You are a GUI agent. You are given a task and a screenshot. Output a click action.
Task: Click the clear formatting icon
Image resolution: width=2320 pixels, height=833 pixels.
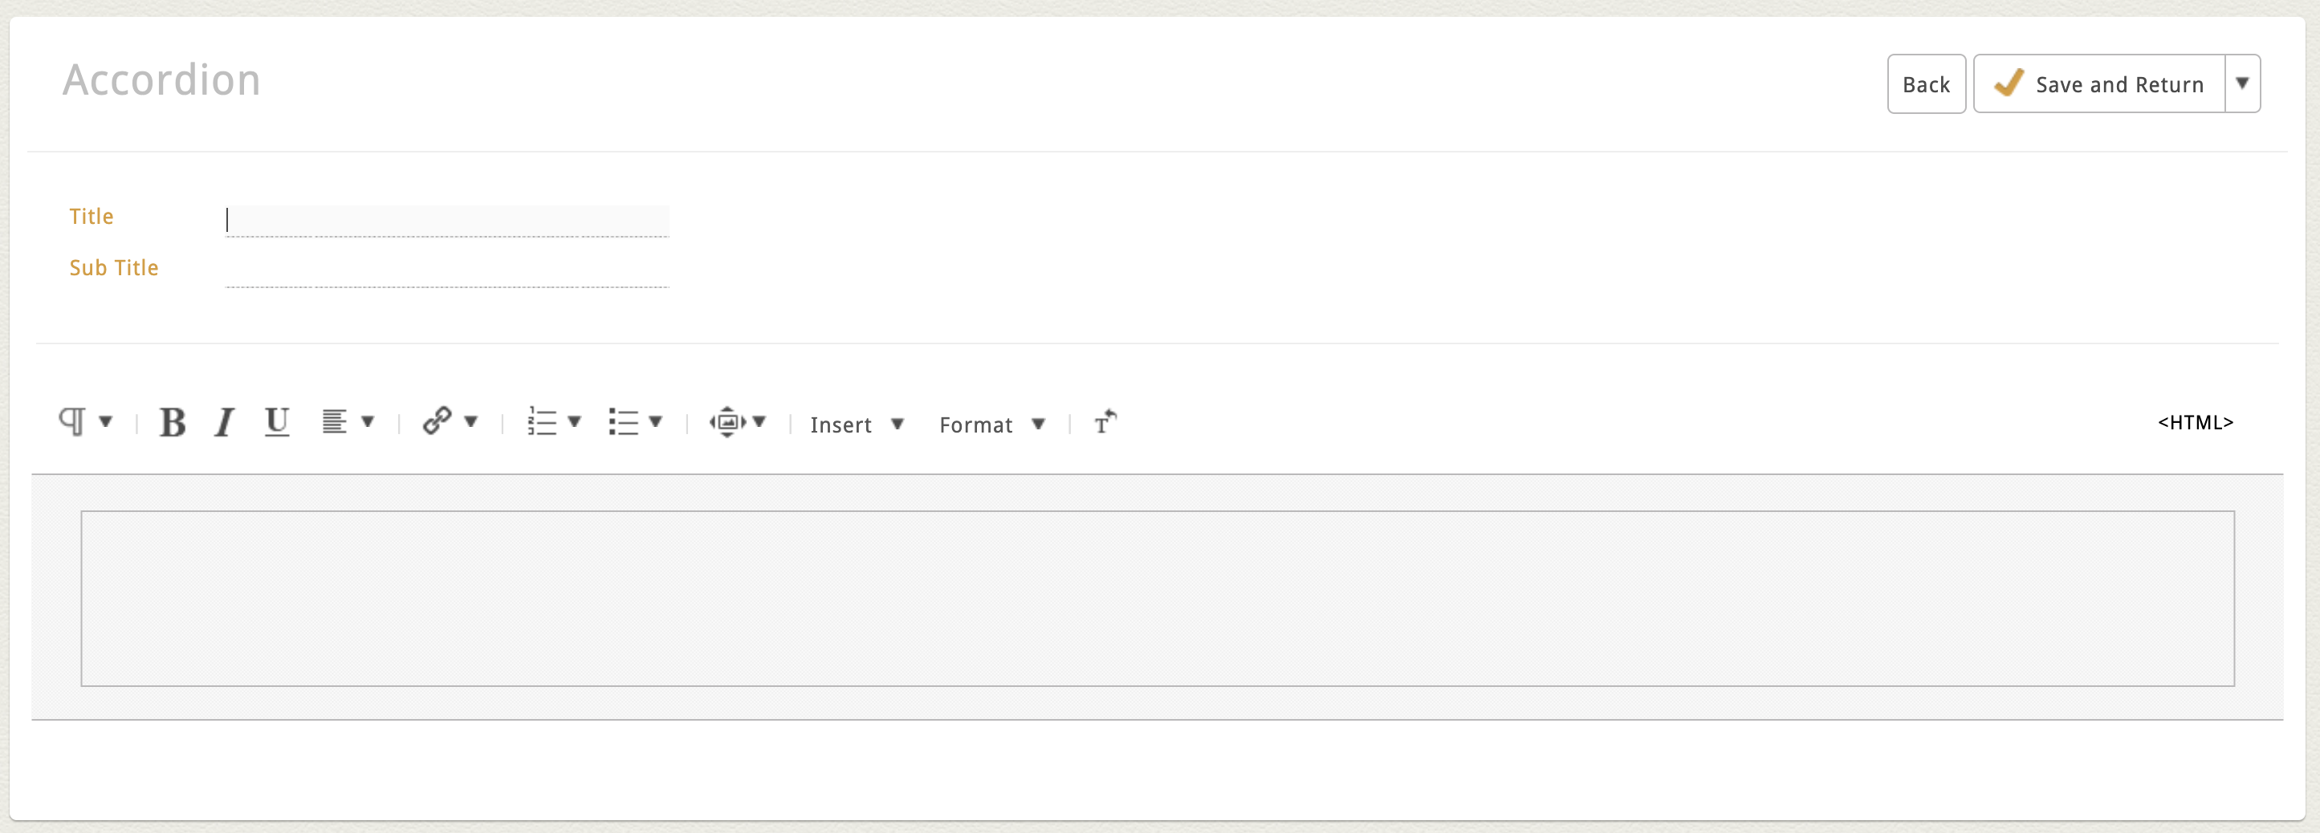(1105, 422)
